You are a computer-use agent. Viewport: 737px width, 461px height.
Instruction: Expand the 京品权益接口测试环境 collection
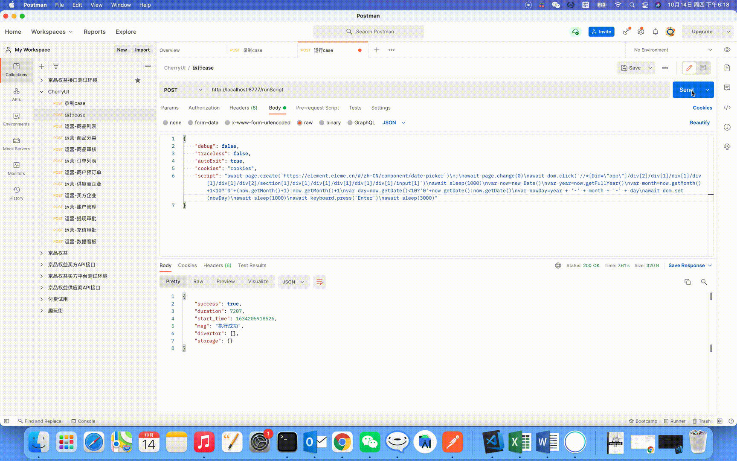pos(41,80)
